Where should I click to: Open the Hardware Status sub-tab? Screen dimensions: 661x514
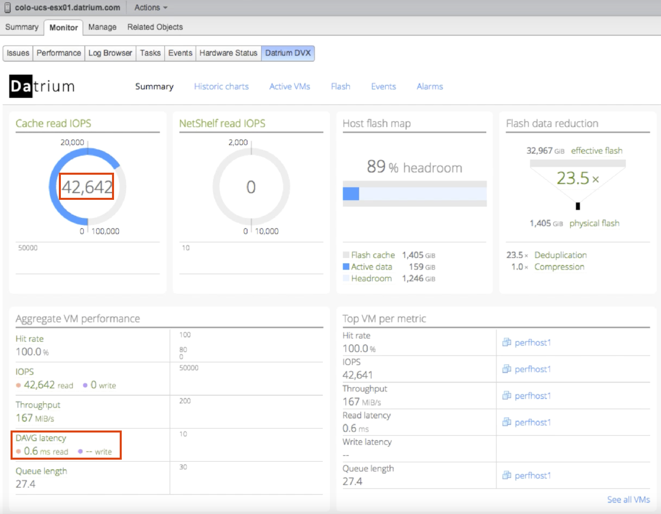coord(228,53)
